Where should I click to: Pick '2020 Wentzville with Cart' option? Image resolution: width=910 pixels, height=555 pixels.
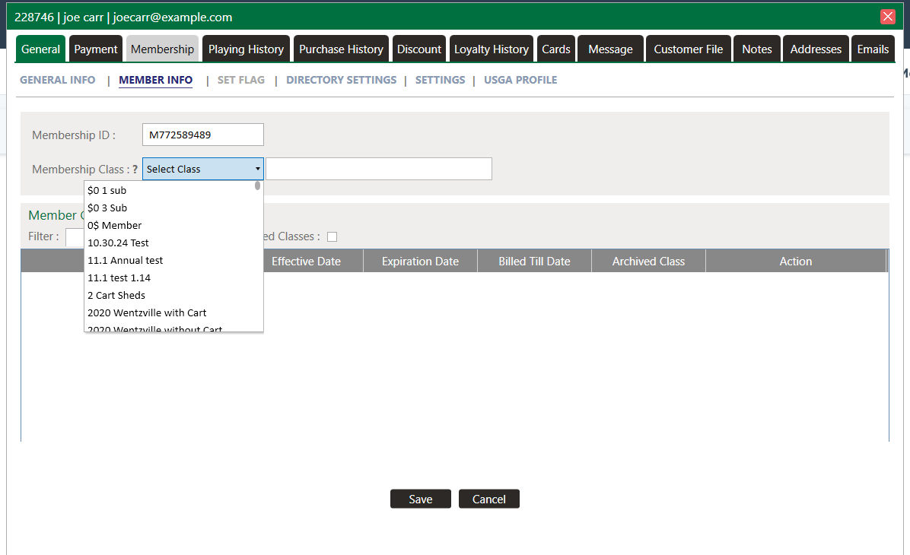tap(147, 312)
